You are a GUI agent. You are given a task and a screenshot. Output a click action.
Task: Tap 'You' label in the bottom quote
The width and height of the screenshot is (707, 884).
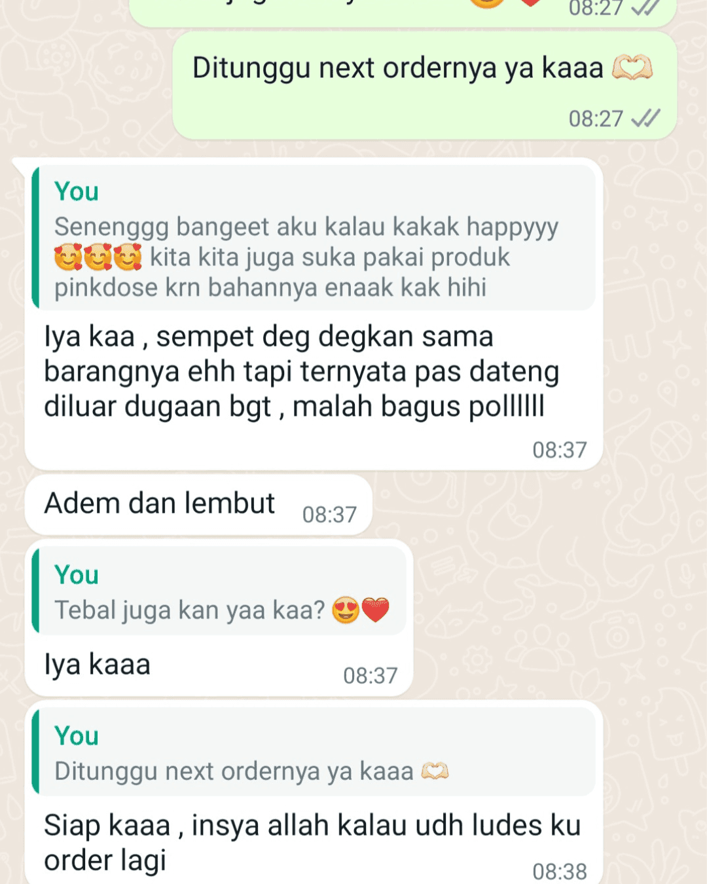pos(77,737)
